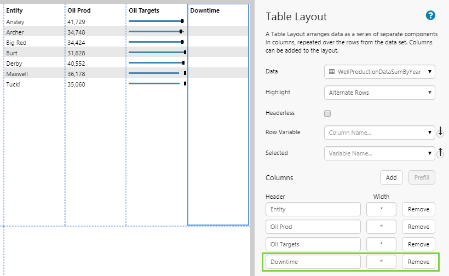Select the Downtime column in the table
This screenshot has width=449, height=276.
tap(218, 137)
